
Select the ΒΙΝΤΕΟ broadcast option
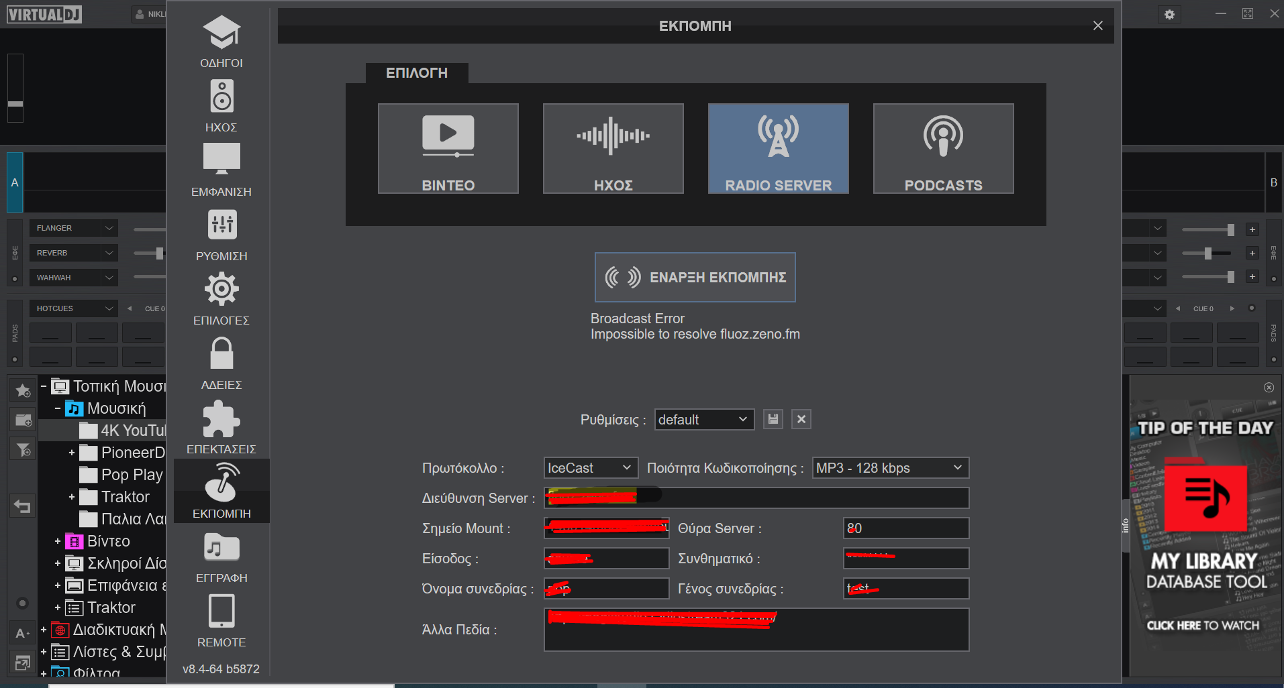tap(448, 149)
